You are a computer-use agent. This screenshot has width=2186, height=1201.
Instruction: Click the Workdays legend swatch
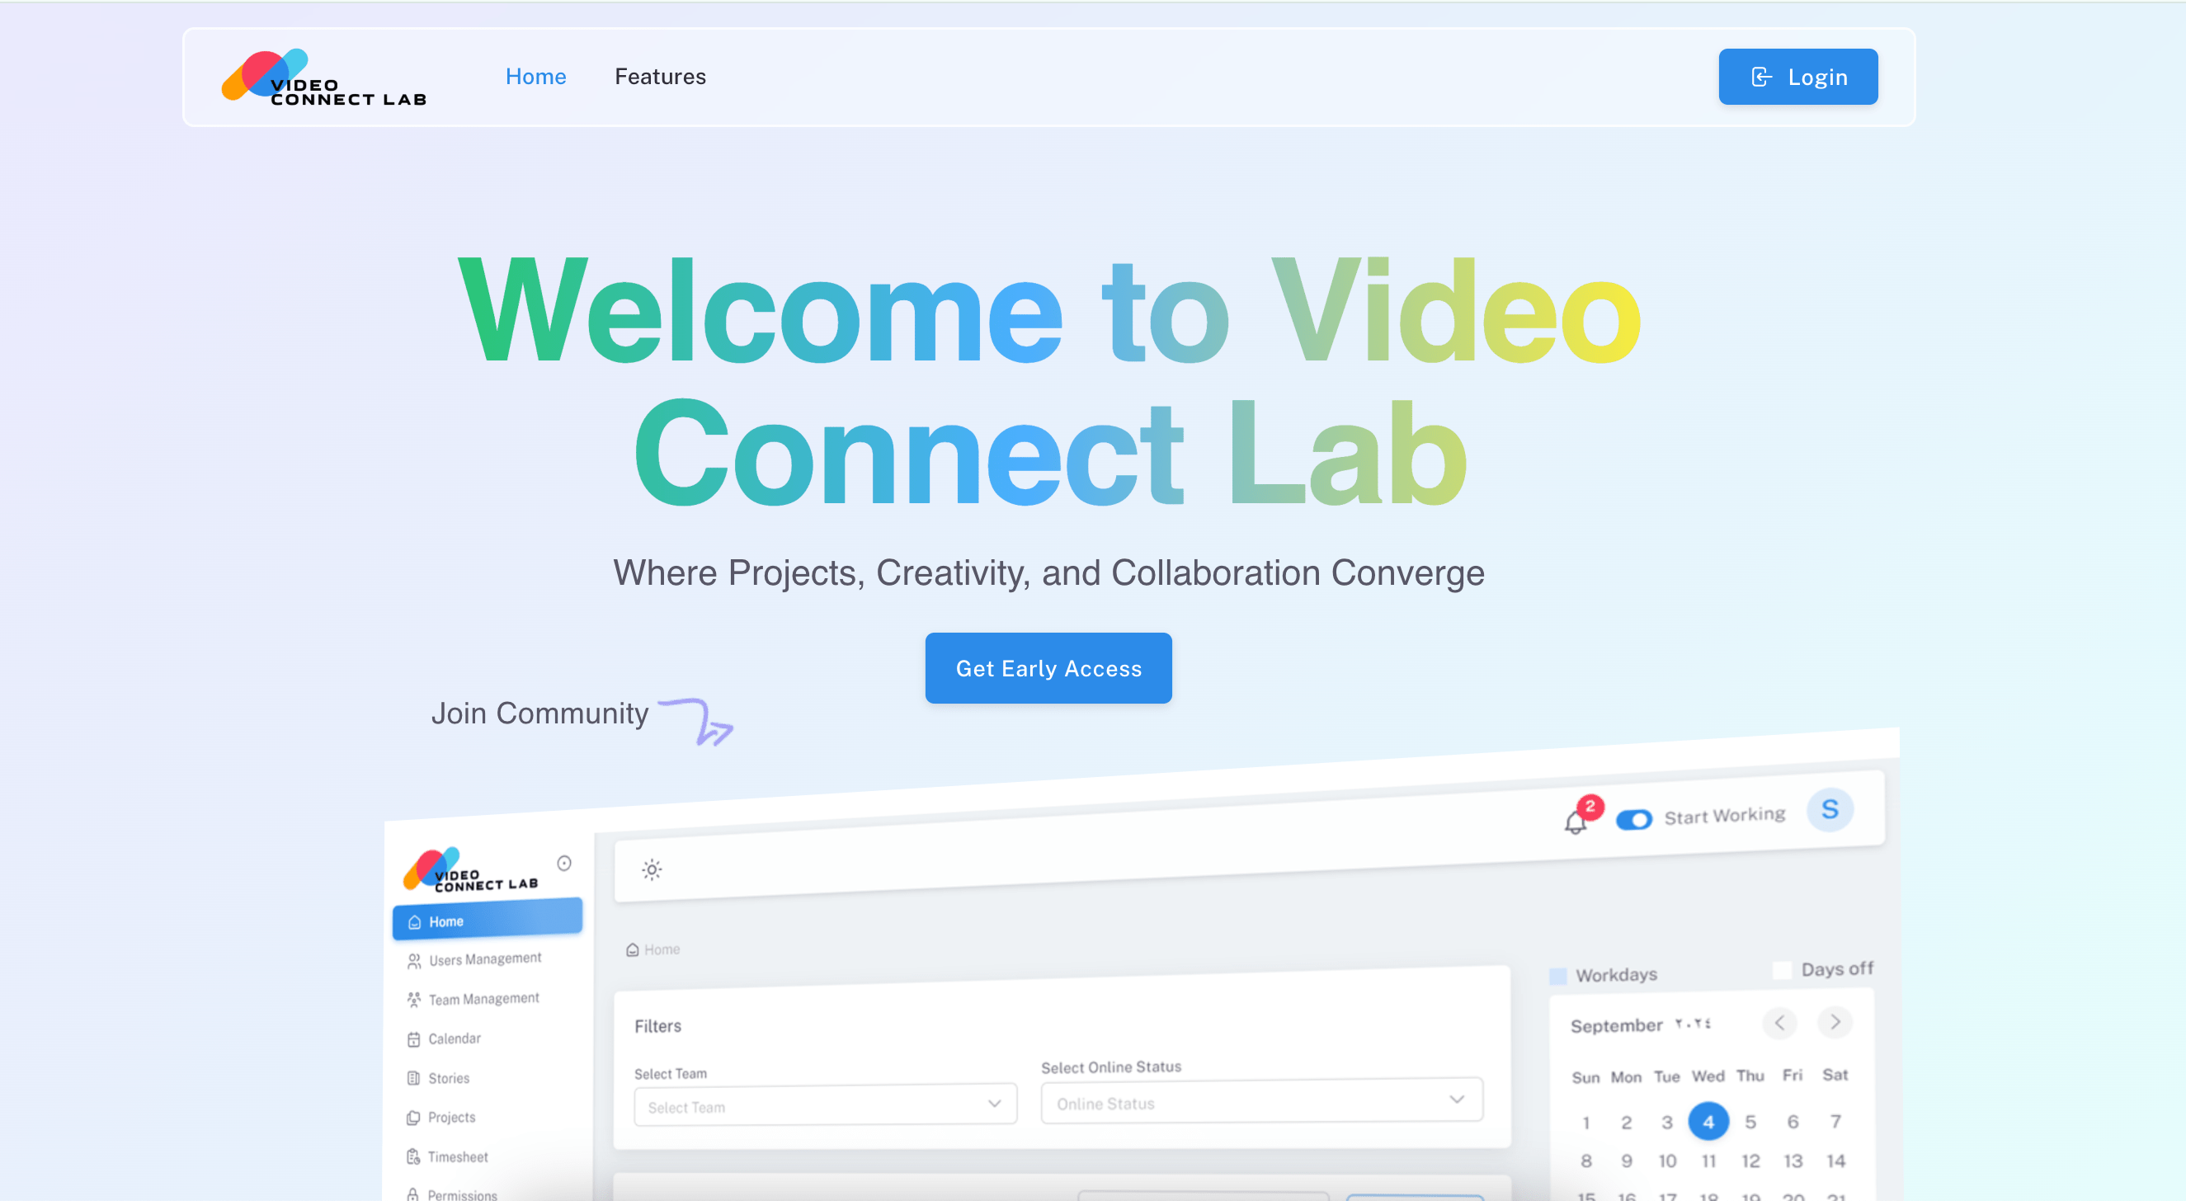(x=1558, y=976)
